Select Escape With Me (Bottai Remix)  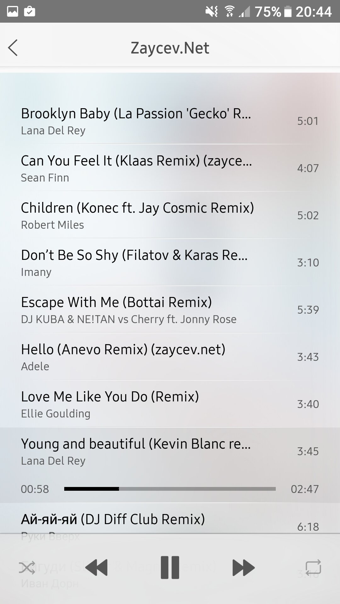[x=170, y=310]
